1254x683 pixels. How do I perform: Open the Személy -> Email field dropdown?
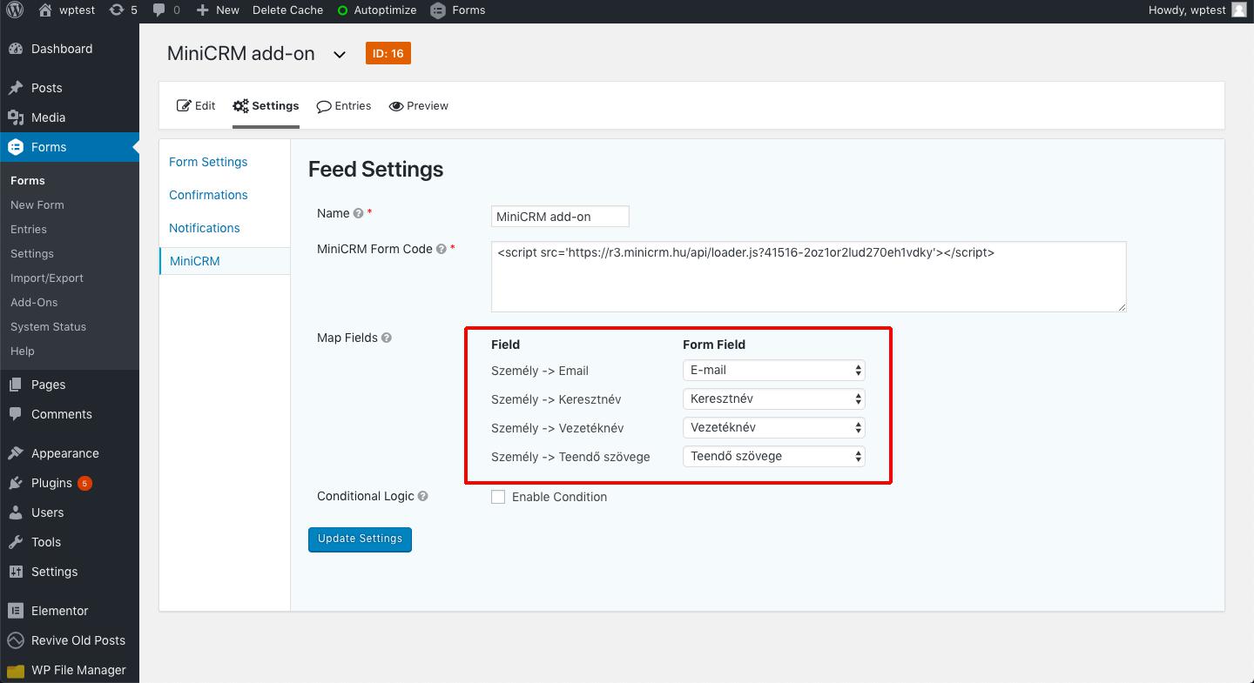pos(774,370)
